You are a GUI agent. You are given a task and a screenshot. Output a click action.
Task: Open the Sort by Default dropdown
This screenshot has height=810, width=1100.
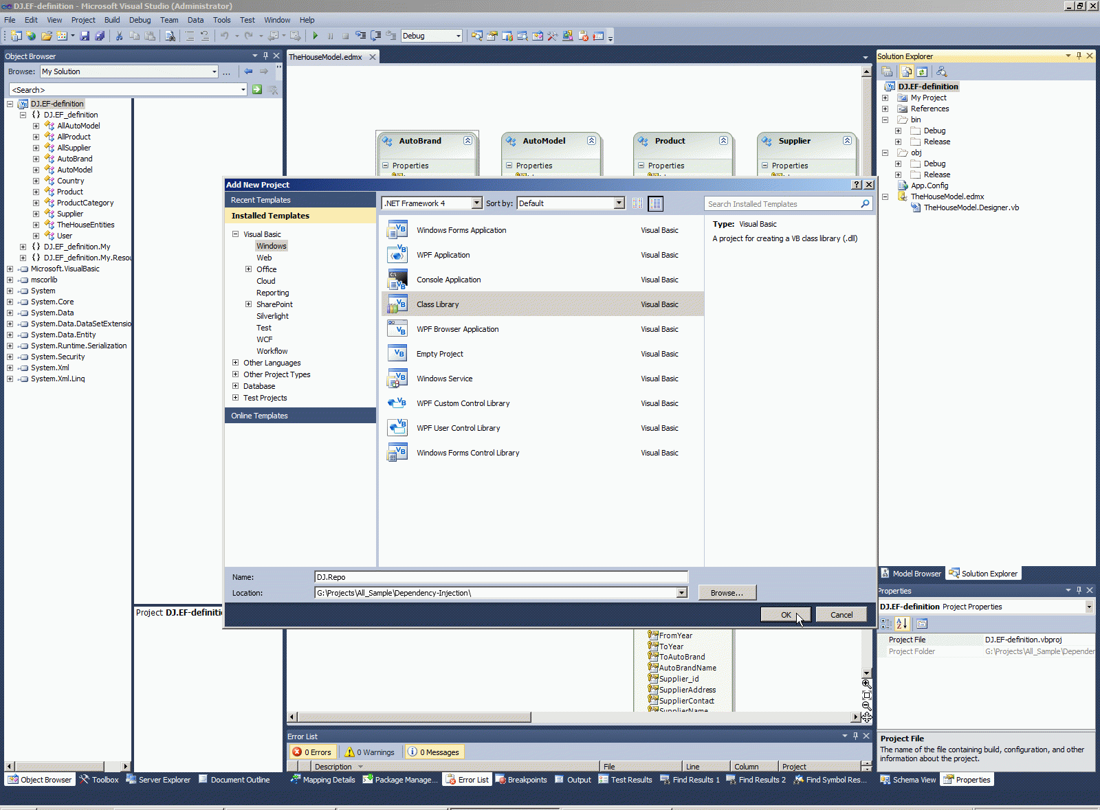click(x=619, y=203)
